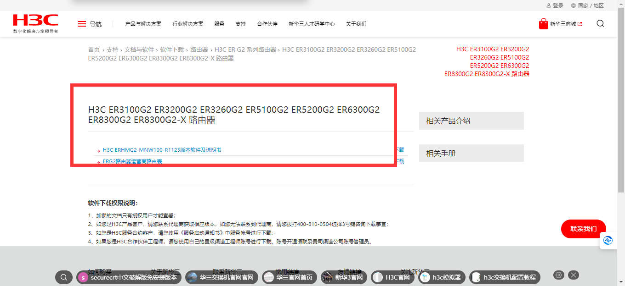Click the search magnifier in header
The image size is (625, 286).
600,24
